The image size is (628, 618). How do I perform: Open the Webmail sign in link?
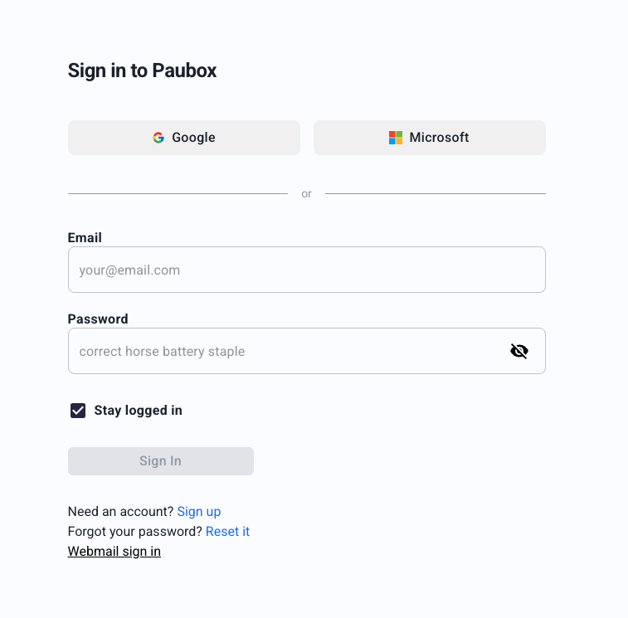(114, 552)
